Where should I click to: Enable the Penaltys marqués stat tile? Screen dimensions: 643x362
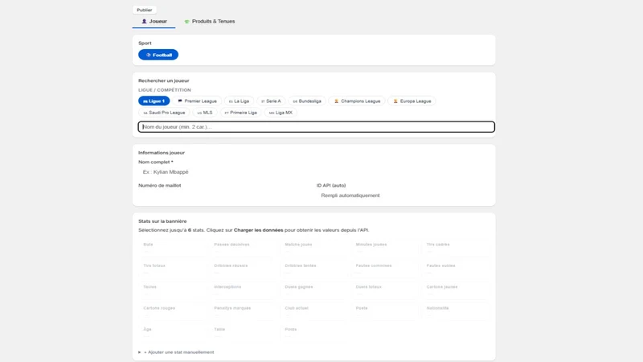pos(243,311)
